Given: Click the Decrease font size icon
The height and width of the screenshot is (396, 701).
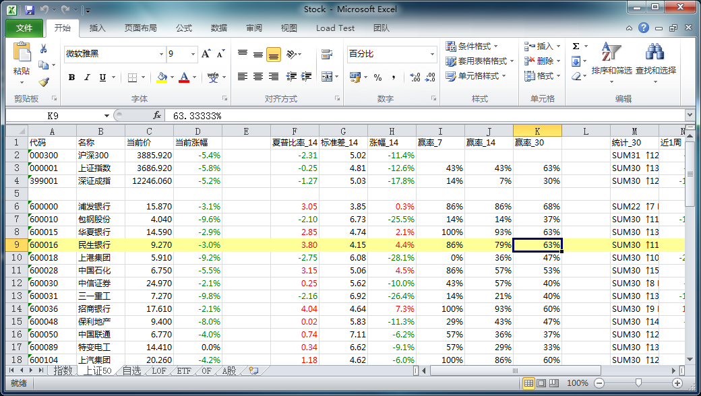Looking at the screenshot, I should point(221,54).
